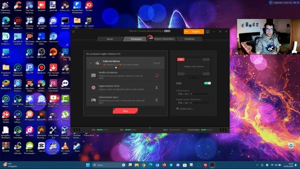Open the Prestazioni tab
The image size is (300, 169).
point(136,39)
